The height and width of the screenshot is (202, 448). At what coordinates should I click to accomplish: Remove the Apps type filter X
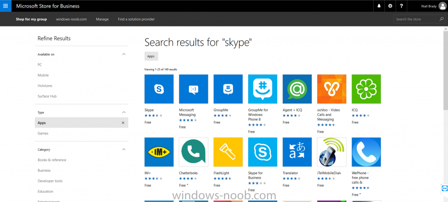click(x=123, y=123)
